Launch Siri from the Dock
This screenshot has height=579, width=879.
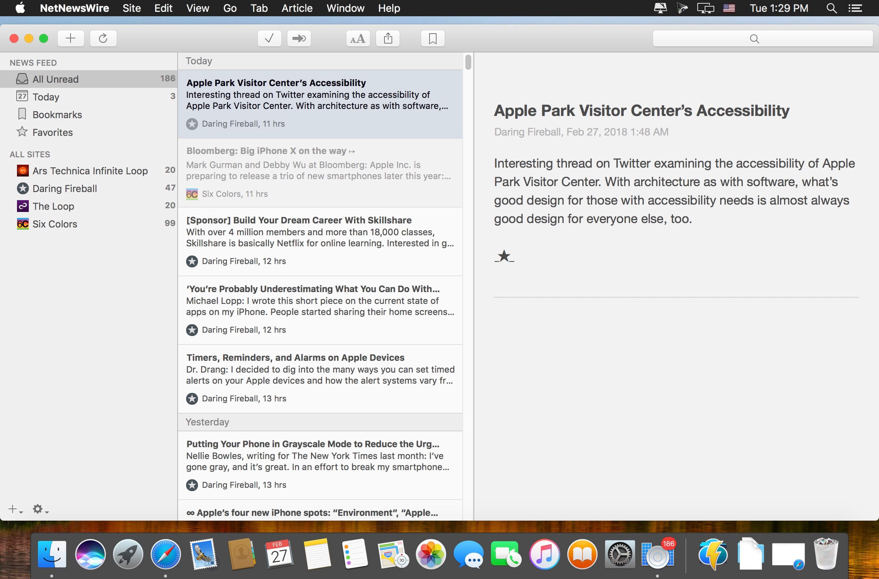(90, 554)
